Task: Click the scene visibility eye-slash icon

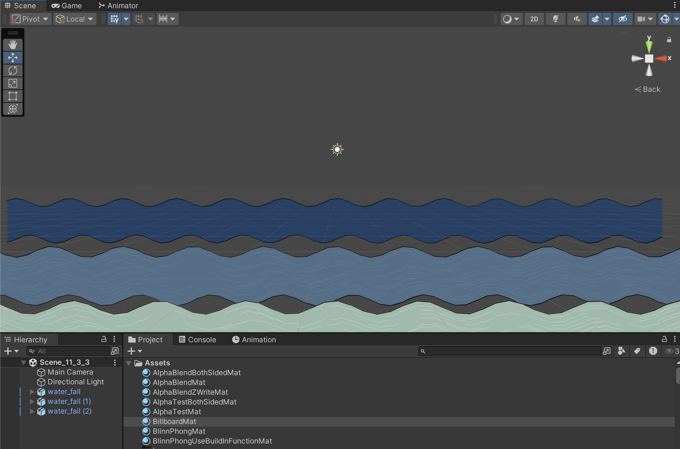Action: point(622,19)
